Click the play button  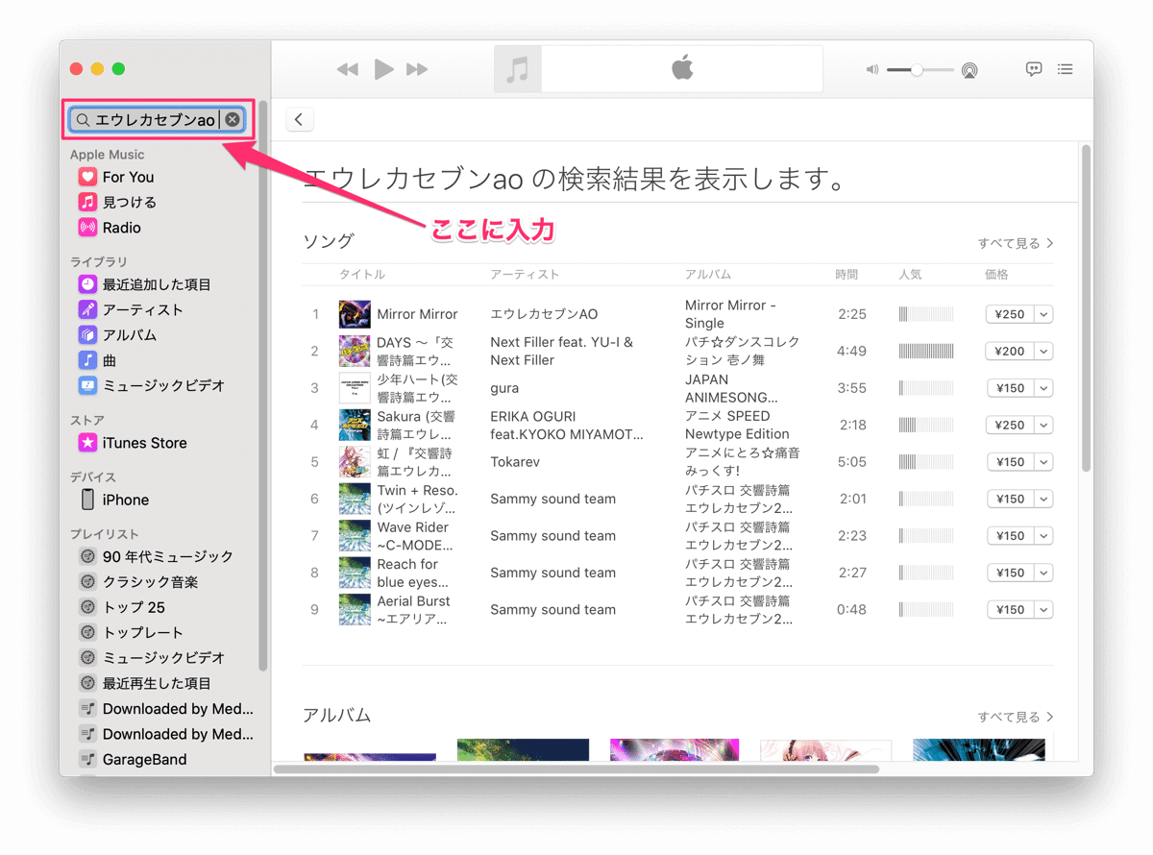tap(383, 69)
